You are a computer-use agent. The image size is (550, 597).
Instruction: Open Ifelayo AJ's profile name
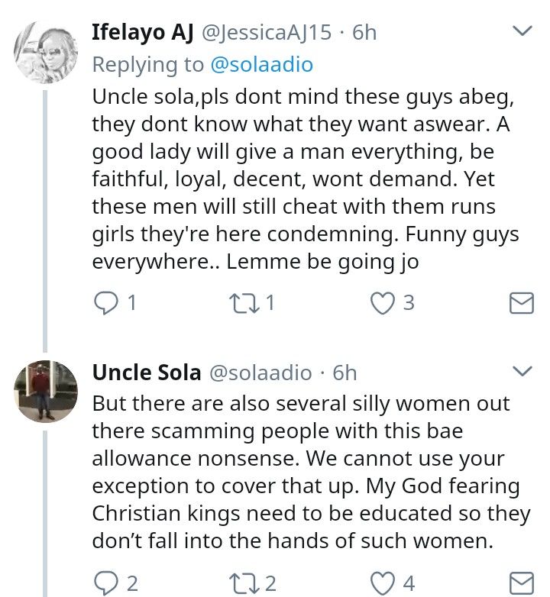click(x=142, y=32)
